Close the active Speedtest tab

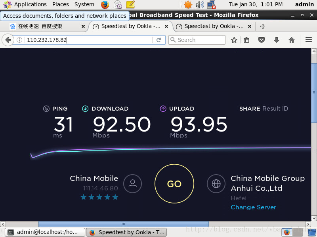[x=166, y=26]
